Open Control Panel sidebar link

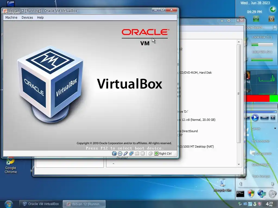point(261,165)
